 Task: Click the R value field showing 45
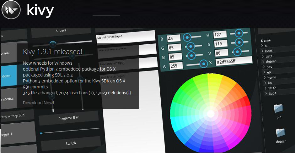(x=174, y=38)
